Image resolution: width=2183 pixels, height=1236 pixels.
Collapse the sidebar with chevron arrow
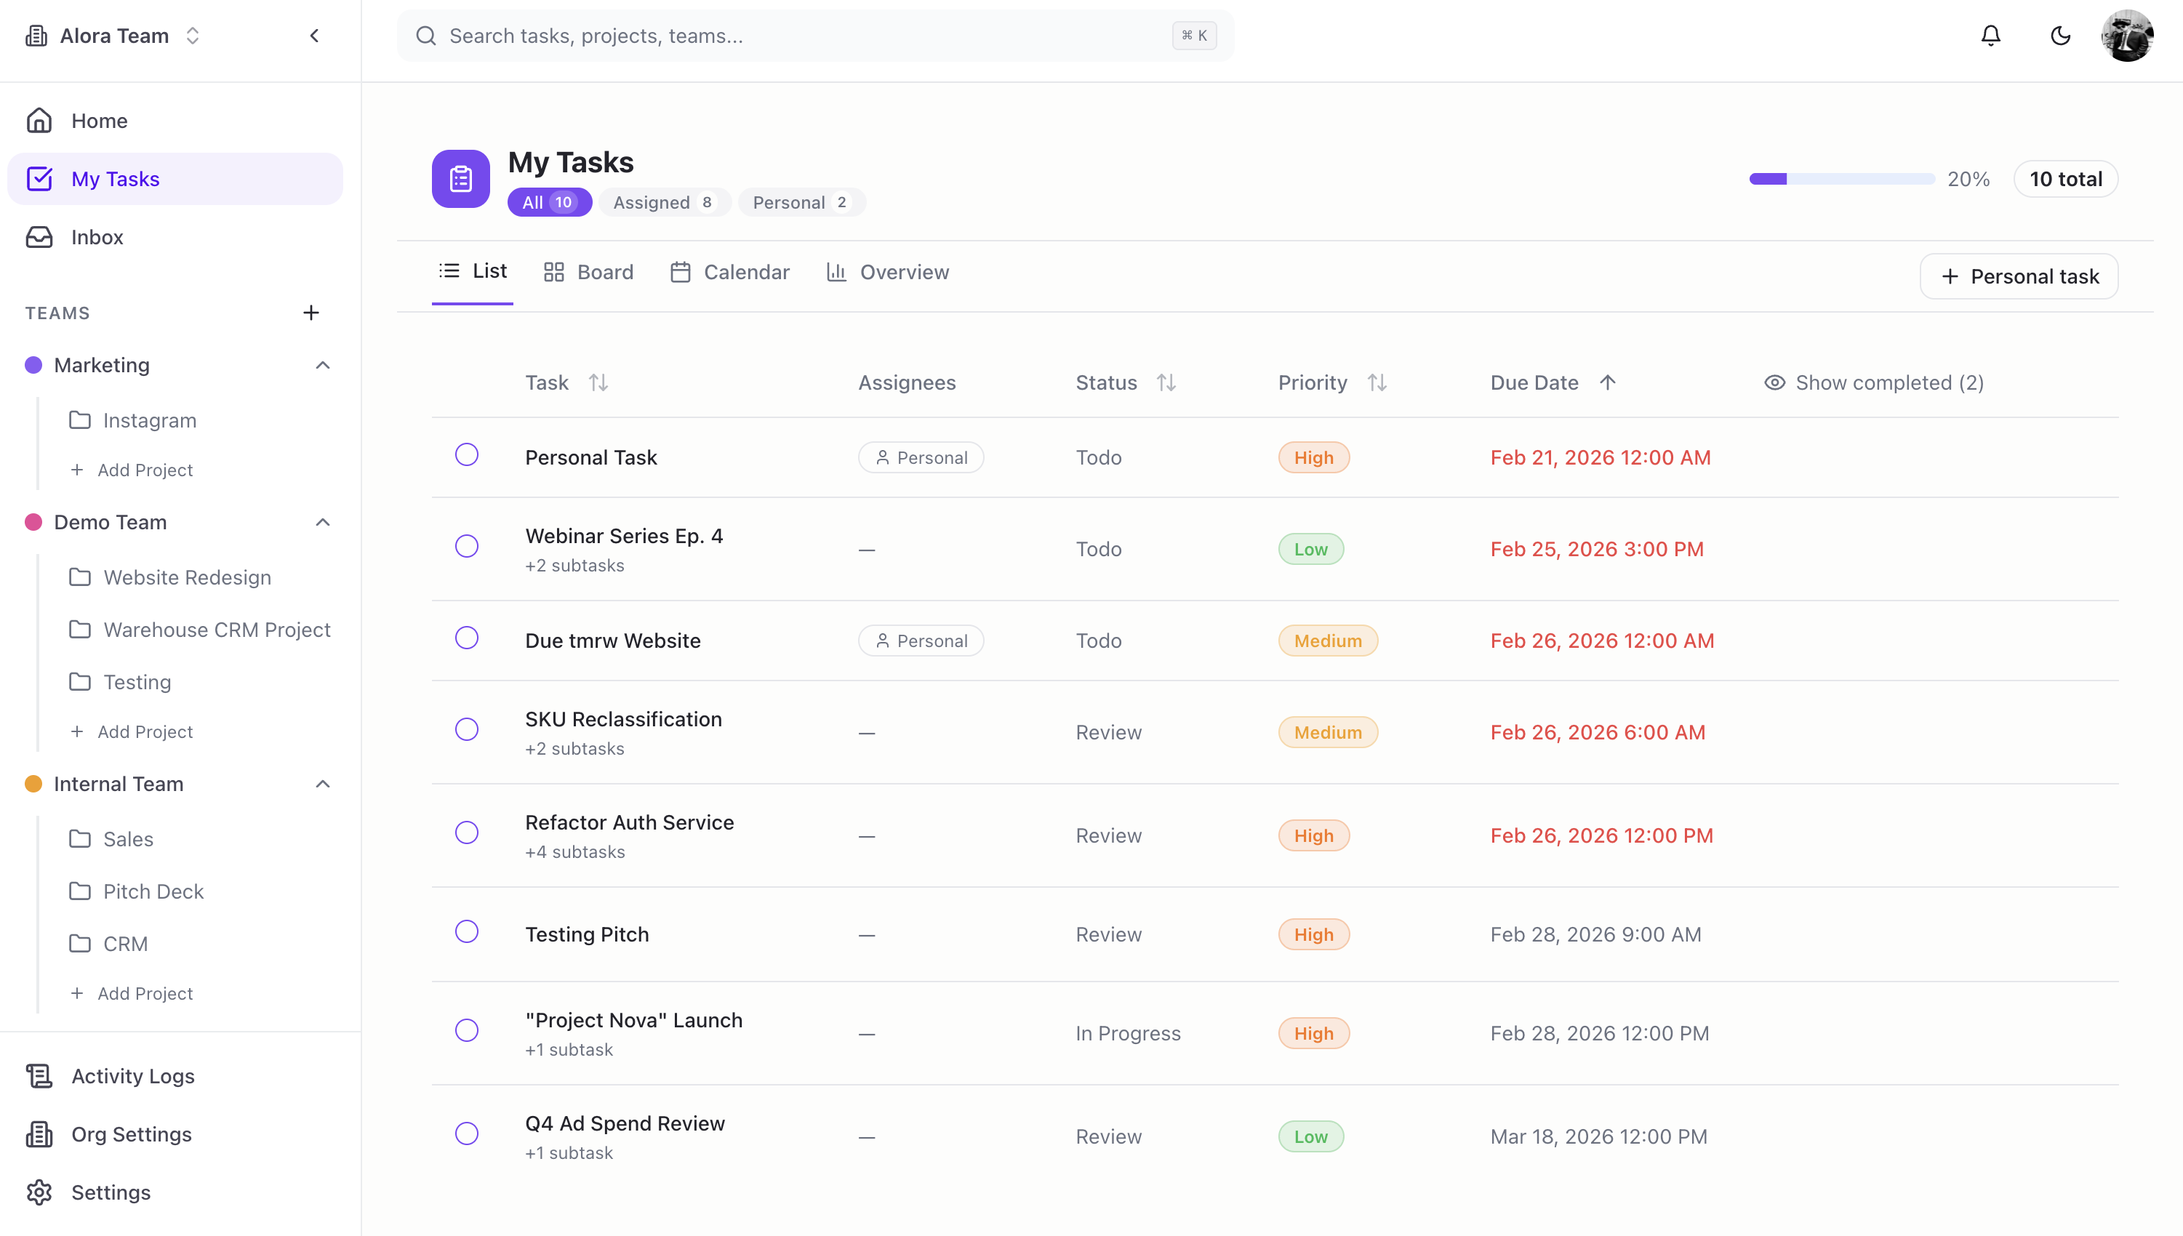314,36
